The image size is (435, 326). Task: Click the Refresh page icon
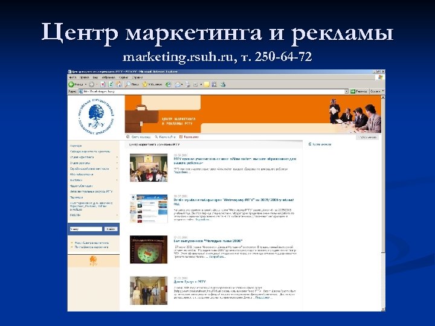tap(111, 85)
